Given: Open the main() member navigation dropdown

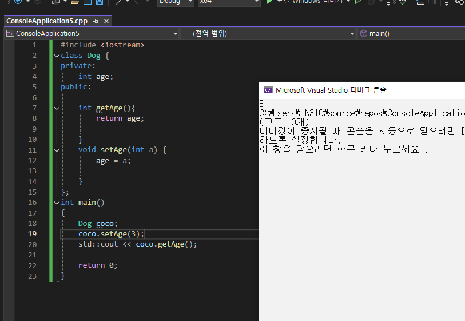Looking at the screenshot, I should [x=412, y=34].
